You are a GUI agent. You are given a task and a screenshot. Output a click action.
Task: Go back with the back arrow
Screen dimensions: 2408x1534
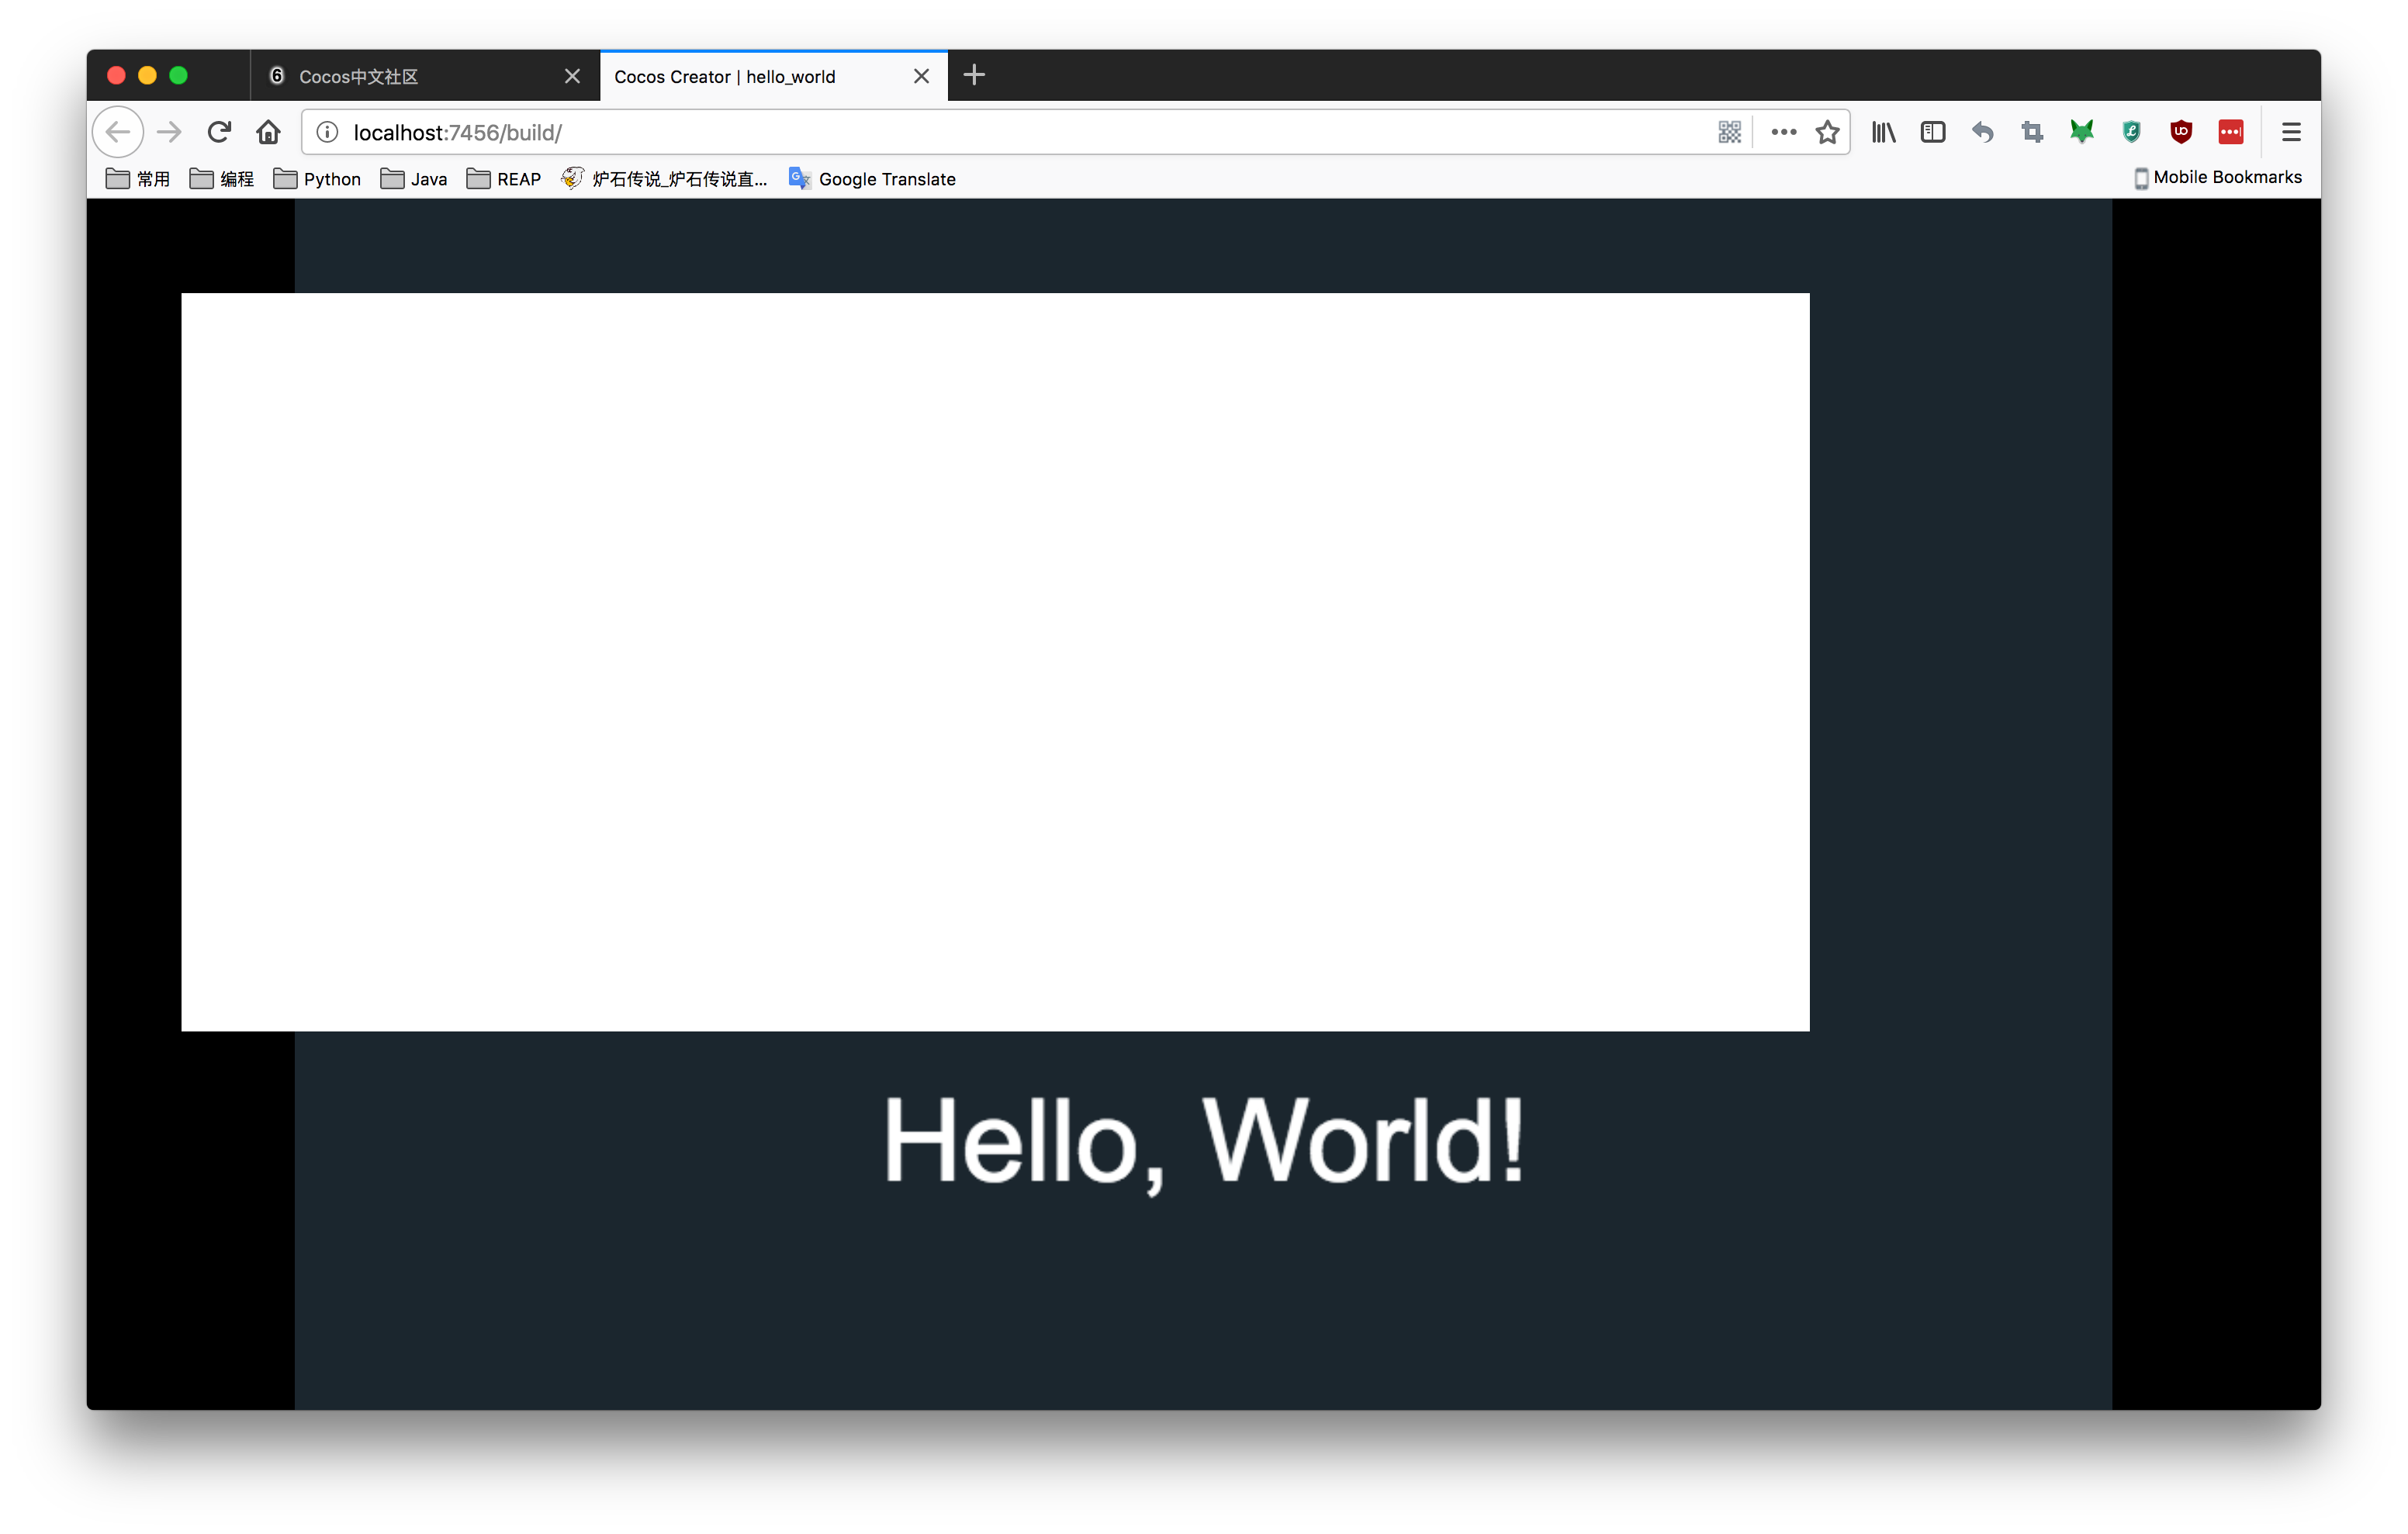(118, 132)
